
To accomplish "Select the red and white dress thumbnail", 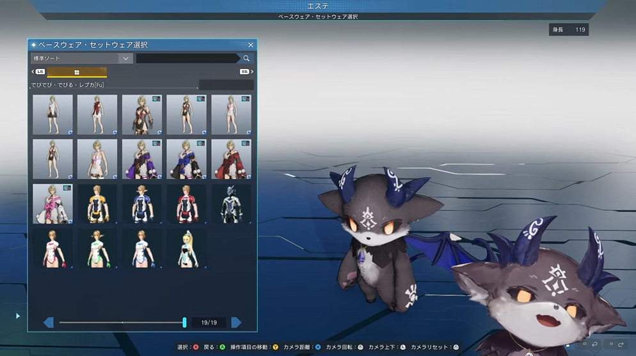I will pyautogui.click(x=97, y=114).
